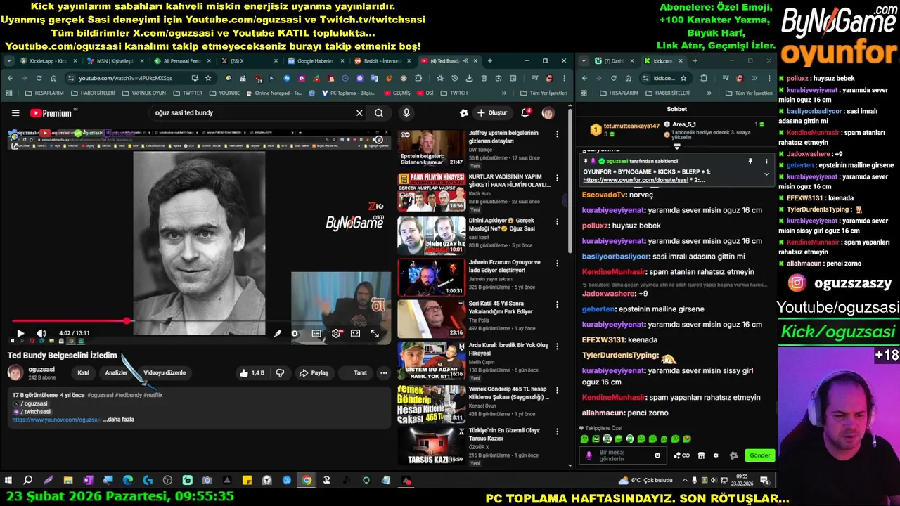Bookmark the YouTube page with the star
This screenshot has height=506, width=900.
pyautogui.click(x=208, y=78)
